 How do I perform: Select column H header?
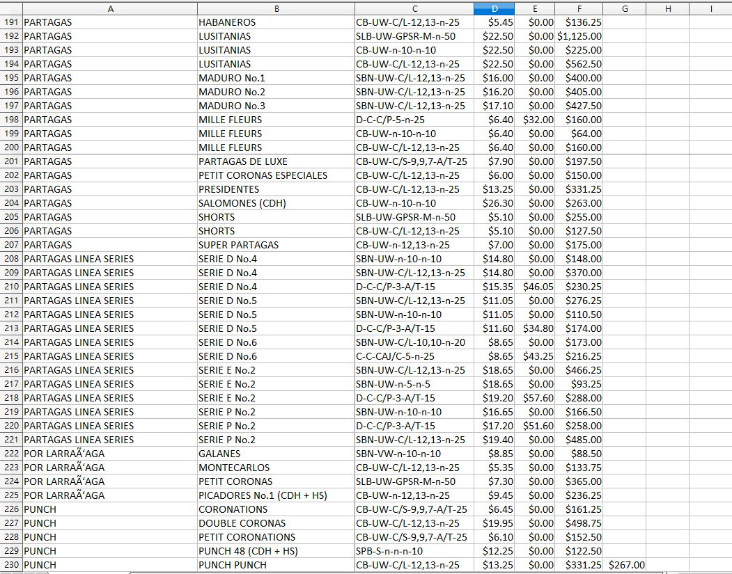[x=668, y=8]
